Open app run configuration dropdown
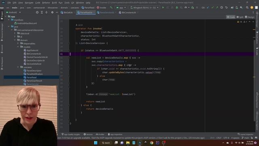 [x=121, y=8]
